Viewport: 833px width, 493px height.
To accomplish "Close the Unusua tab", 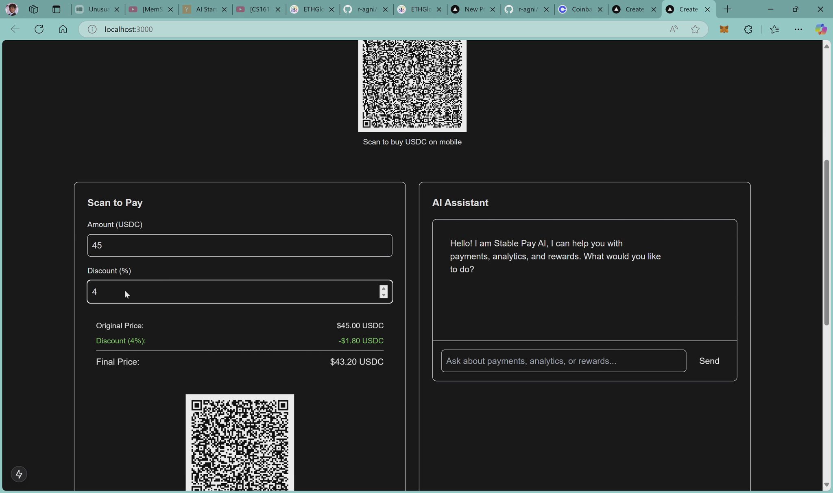I will pos(117,9).
